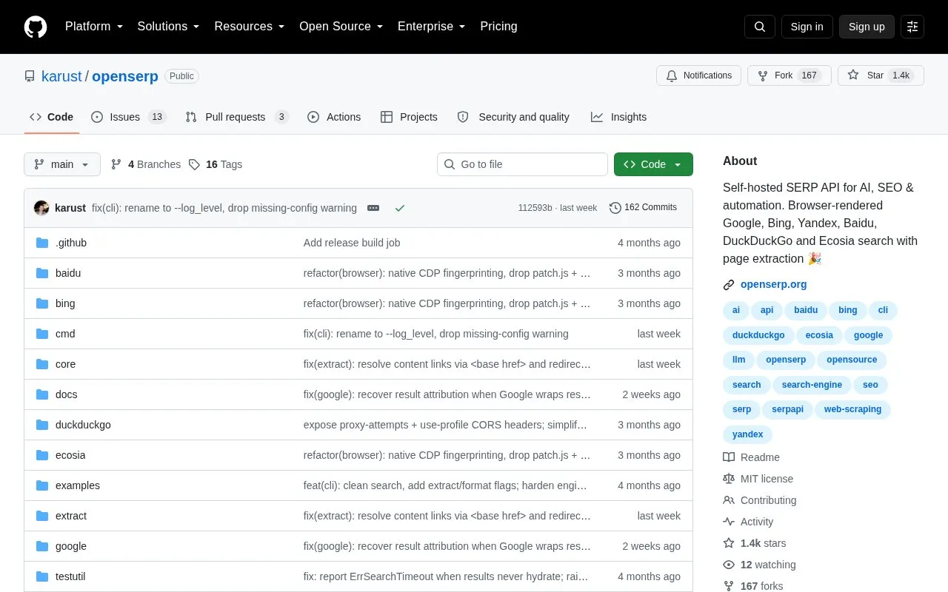Open the Insights tab
Viewport: 948px width, 592px height.
(x=618, y=117)
